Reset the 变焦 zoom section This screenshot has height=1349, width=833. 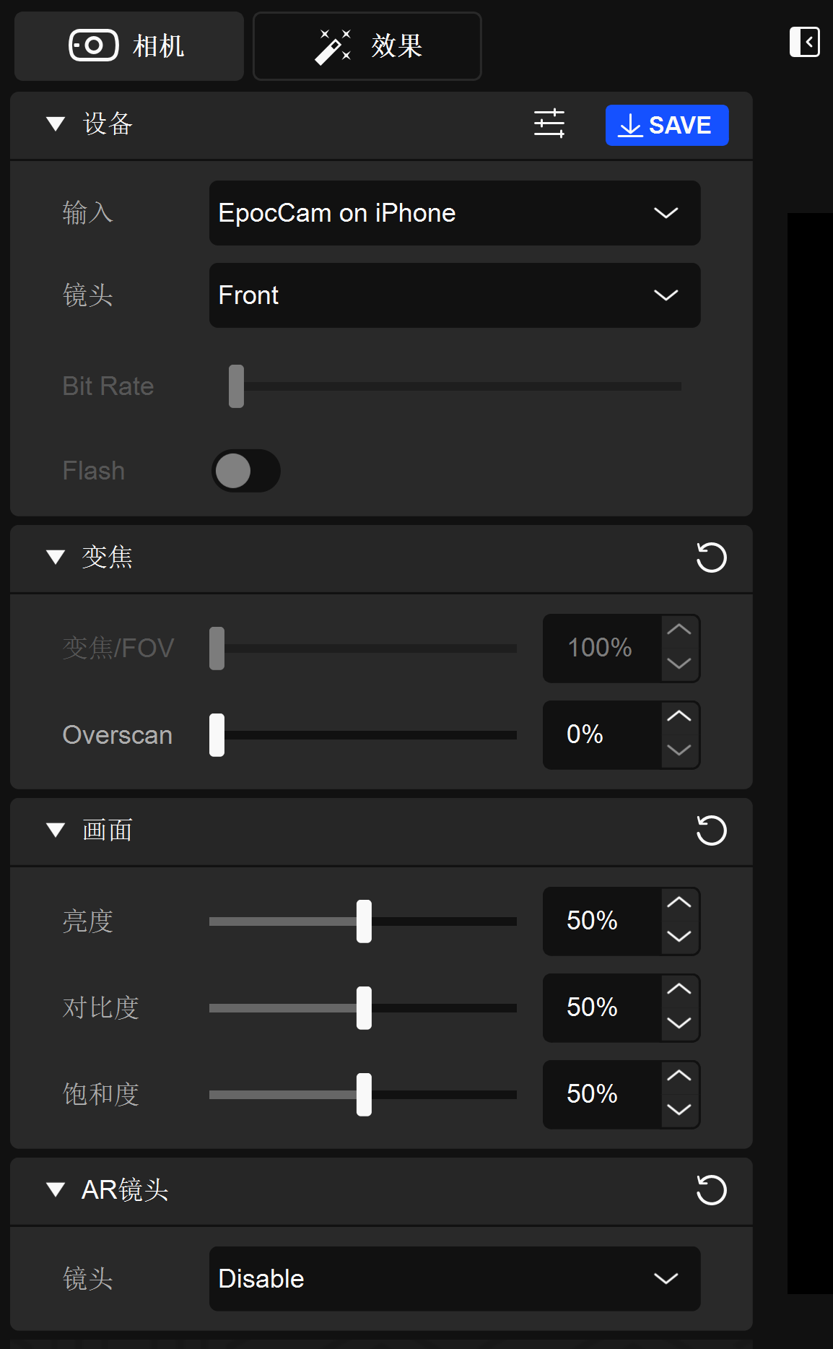[x=711, y=558]
